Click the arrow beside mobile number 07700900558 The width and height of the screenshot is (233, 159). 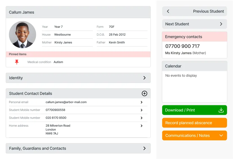[x=142, y=110]
